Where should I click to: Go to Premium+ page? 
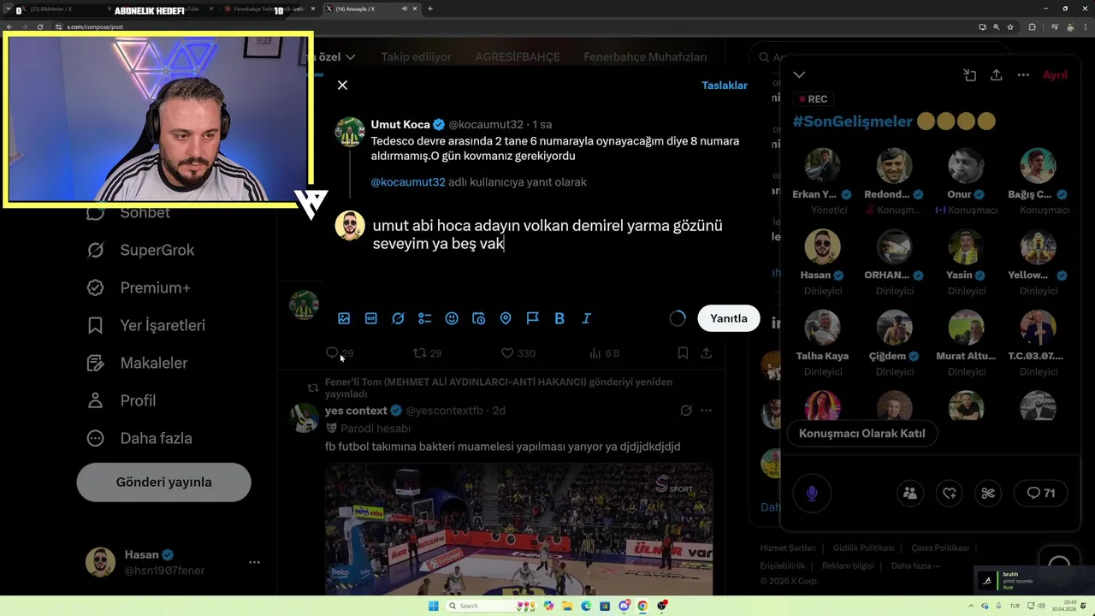[x=139, y=287]
